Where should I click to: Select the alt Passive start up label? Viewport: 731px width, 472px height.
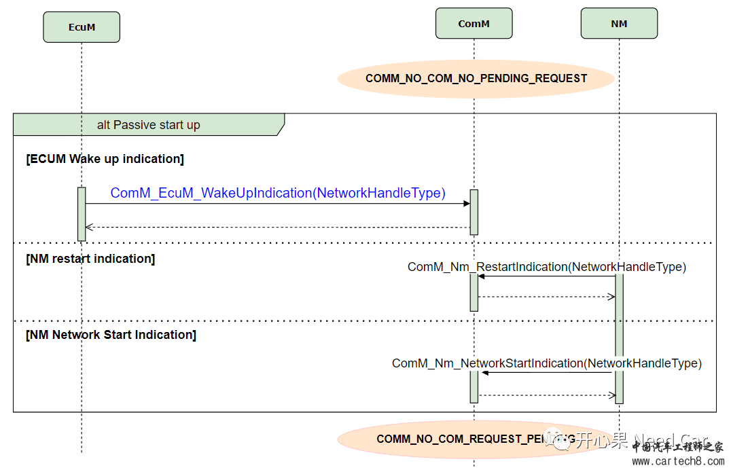click(x=148, y=125)
